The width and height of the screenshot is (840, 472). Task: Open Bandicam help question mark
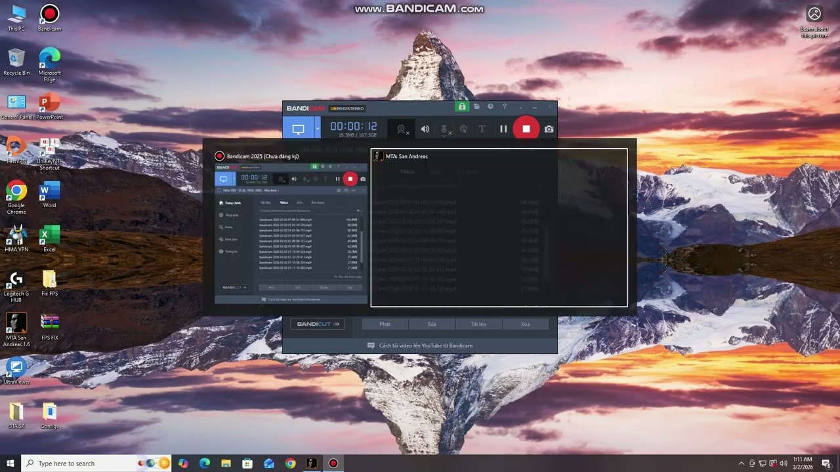coord(504,106)
